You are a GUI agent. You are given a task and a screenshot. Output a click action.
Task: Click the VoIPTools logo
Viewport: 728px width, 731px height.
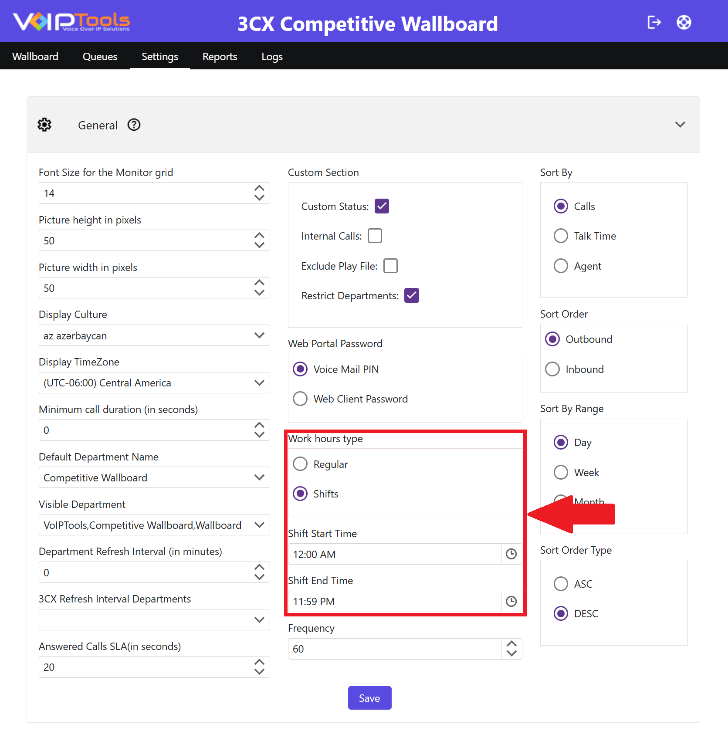tap(71, 22)
